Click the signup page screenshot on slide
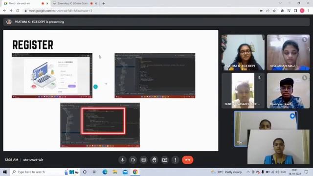This screenshot has height=176, width=313. [x=52, y=75]
